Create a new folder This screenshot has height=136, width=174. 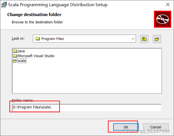(x=157, y=39)
